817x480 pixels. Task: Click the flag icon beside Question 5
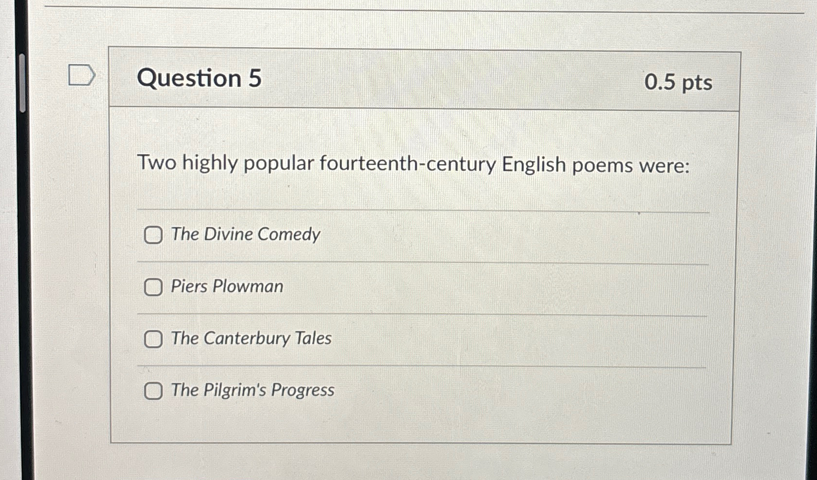click(82, 76)
